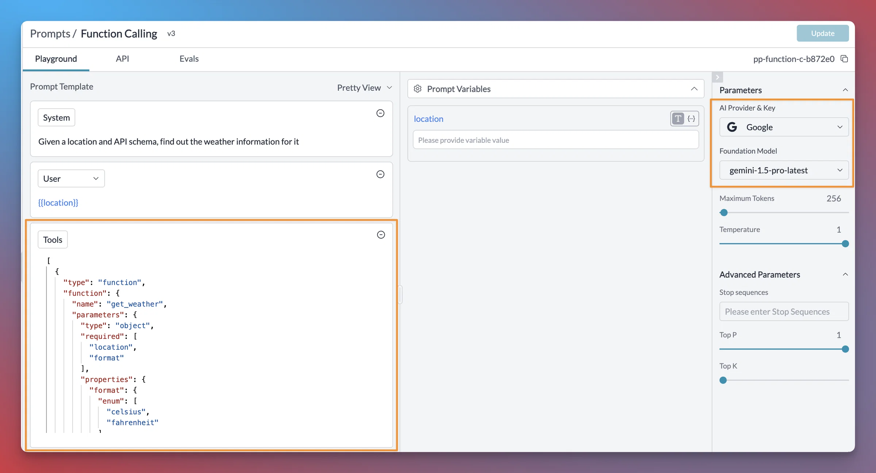Click the System role label
This screenshot has height=473, width=876.
click(x=56, y=117)
